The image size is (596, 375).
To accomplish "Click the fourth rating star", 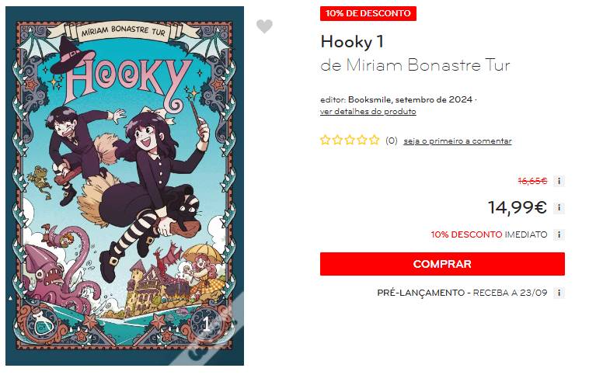I will tap(362, 141).
